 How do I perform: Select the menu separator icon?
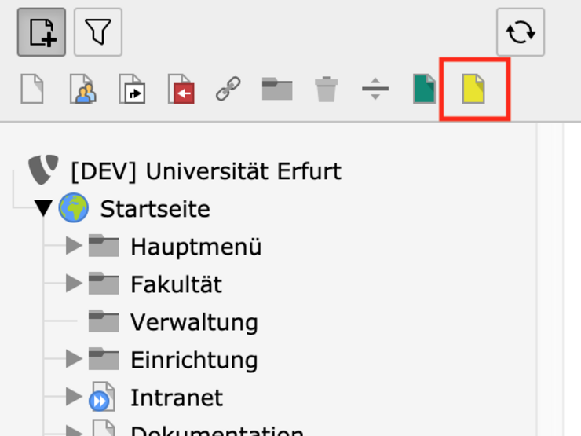point(375,89)
